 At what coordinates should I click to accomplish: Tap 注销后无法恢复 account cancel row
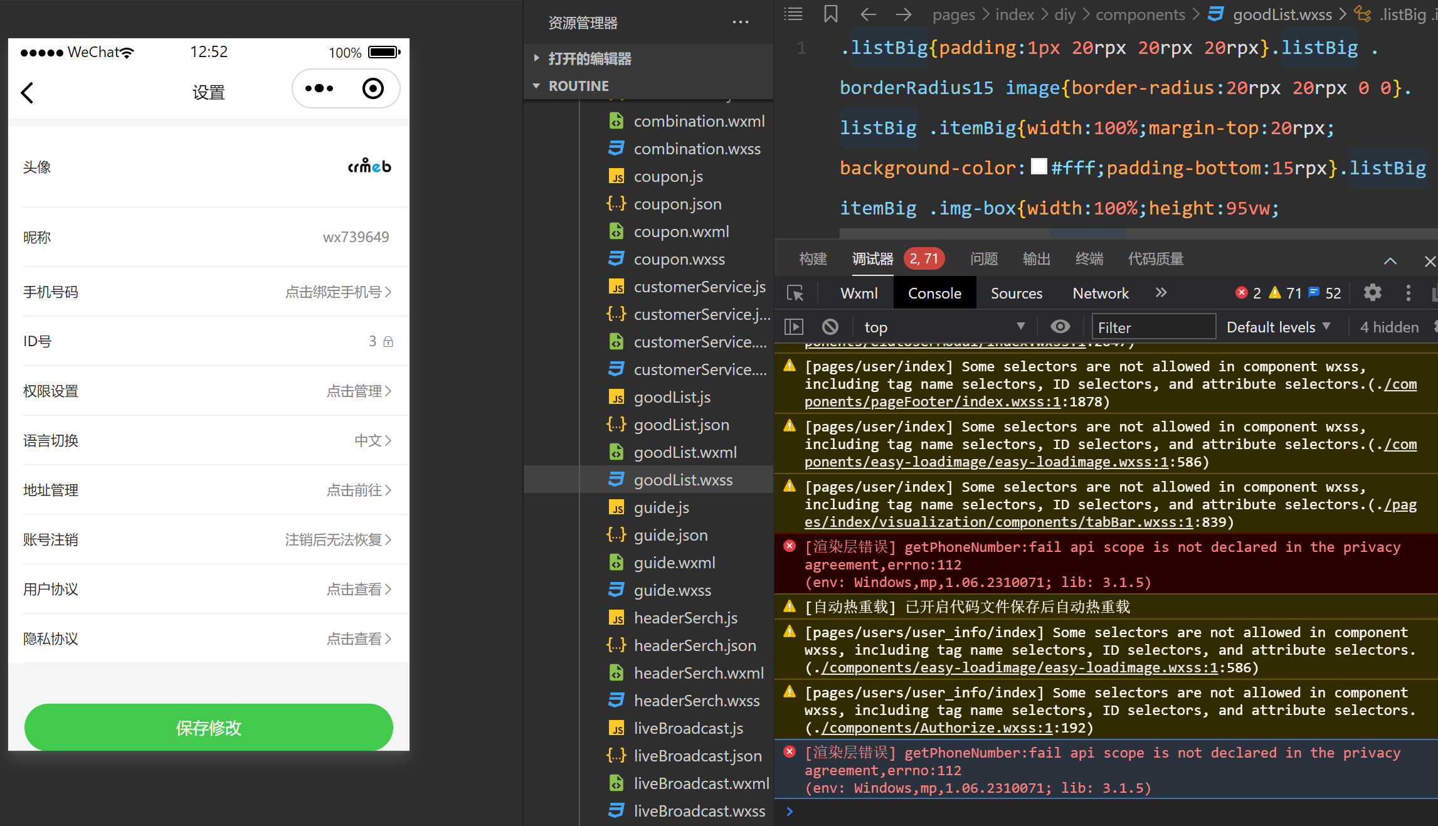click(209, 539)
